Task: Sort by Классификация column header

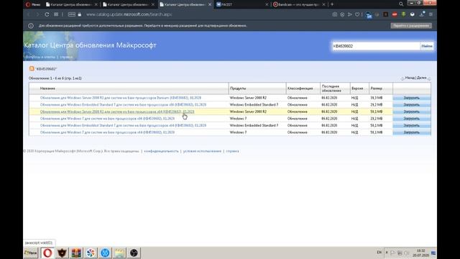Action: (300, 88)
